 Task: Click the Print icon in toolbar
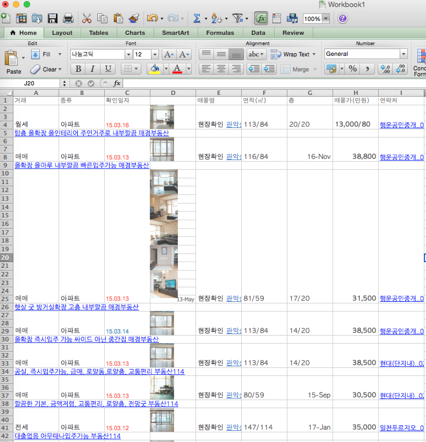[68, 19]
